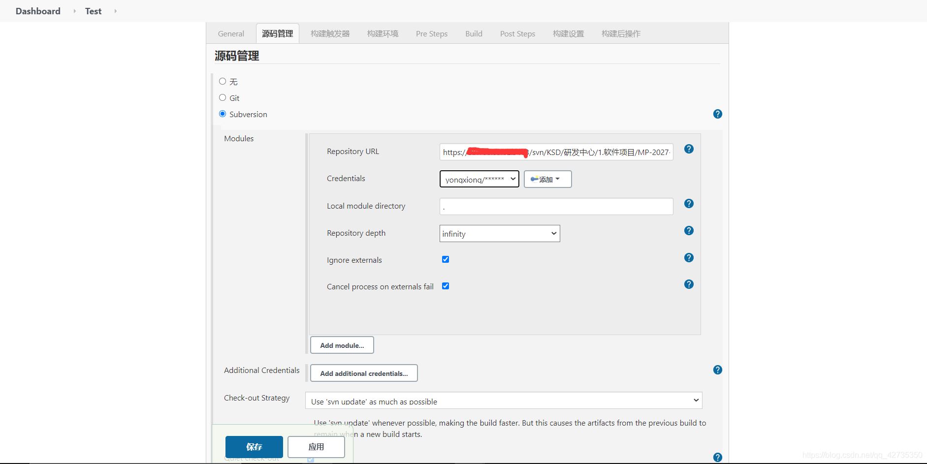Click the 保存 (save) button
The width and height of the screenshot is (927, 464).
[x=254, y=447]
